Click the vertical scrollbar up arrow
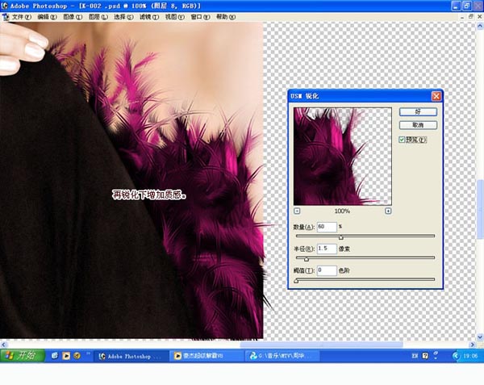The image size is (484, 385). pos(480,27)
